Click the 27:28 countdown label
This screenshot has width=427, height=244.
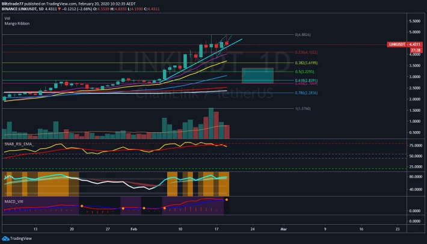pyautogui.click(x=416, y=50)
